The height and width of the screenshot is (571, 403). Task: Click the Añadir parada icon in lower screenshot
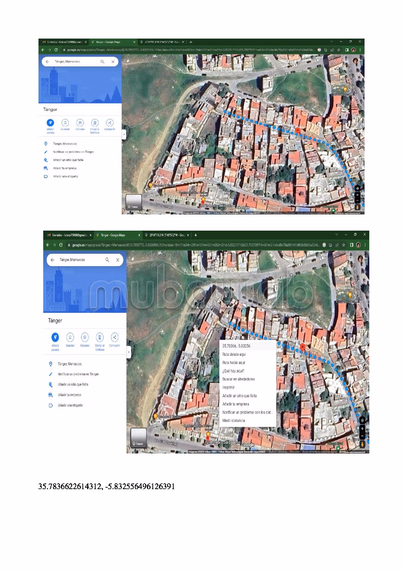pos(55,337)
